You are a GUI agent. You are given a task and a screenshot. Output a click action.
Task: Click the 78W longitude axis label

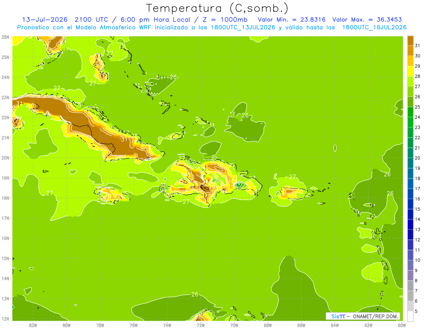coord(100,325)
